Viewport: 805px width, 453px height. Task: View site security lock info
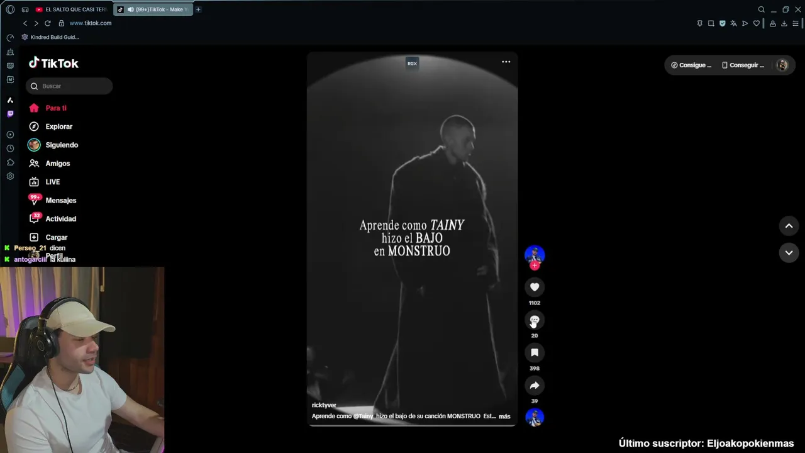point(62,23)
